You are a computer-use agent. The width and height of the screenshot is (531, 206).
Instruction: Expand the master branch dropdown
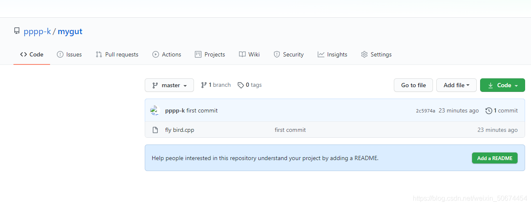[x=169, y=85]
